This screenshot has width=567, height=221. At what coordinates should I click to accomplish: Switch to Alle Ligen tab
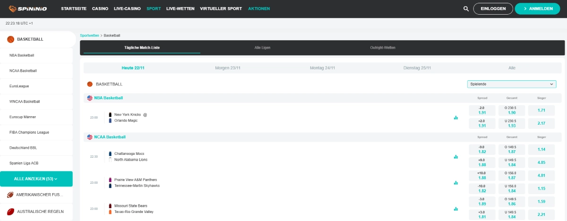pos(262,48)
